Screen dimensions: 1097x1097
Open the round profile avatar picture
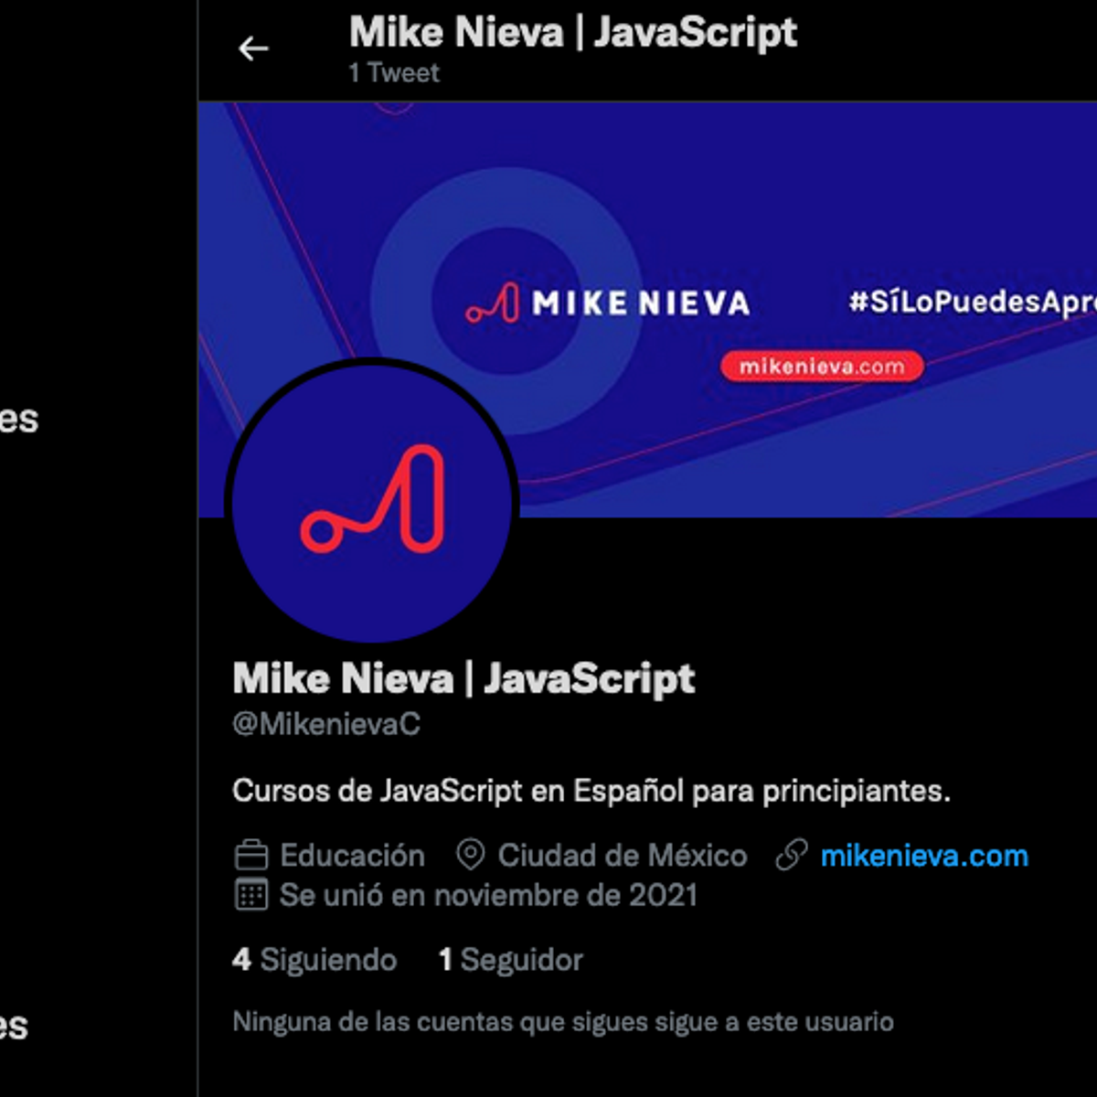click(372, 500)
